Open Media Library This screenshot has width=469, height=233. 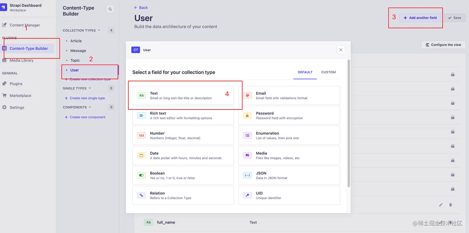click(21, 60)
